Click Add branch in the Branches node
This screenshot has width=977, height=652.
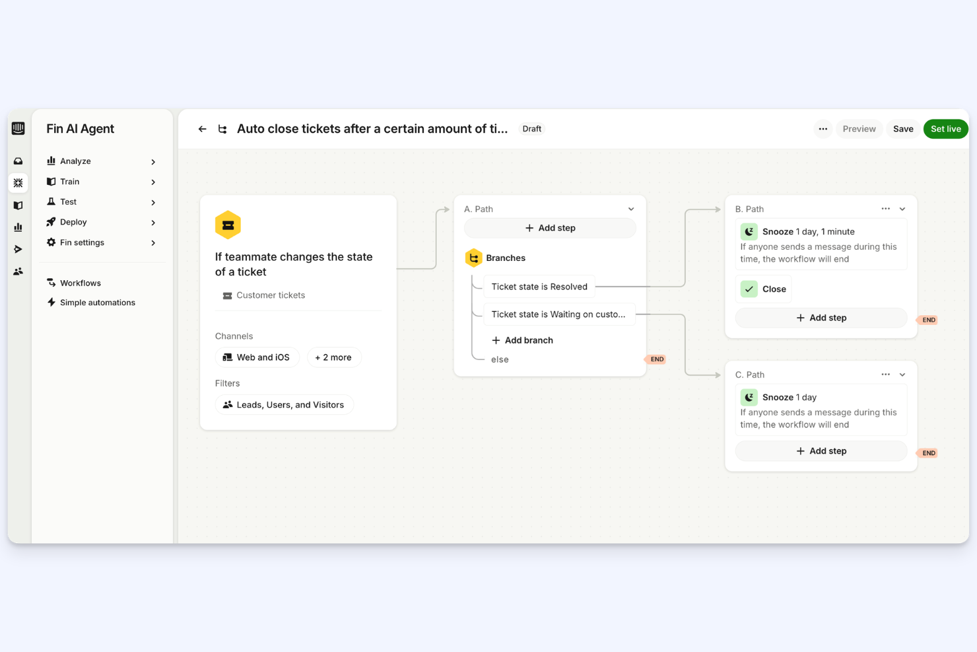coord(522,340)
